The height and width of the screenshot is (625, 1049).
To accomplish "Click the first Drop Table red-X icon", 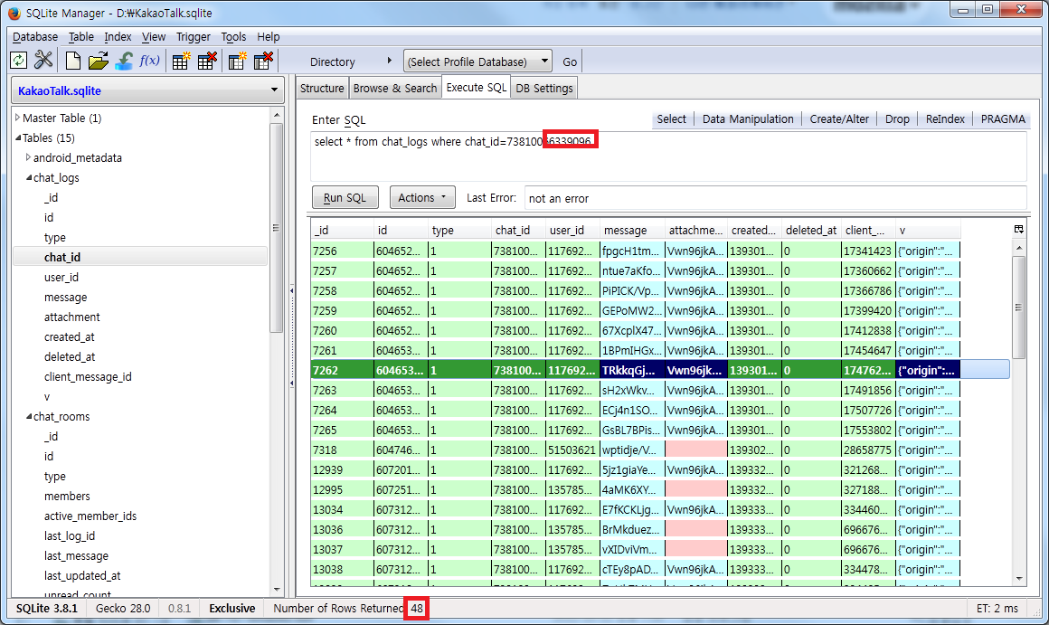I will pyautogui.click(x=207, y=61).
